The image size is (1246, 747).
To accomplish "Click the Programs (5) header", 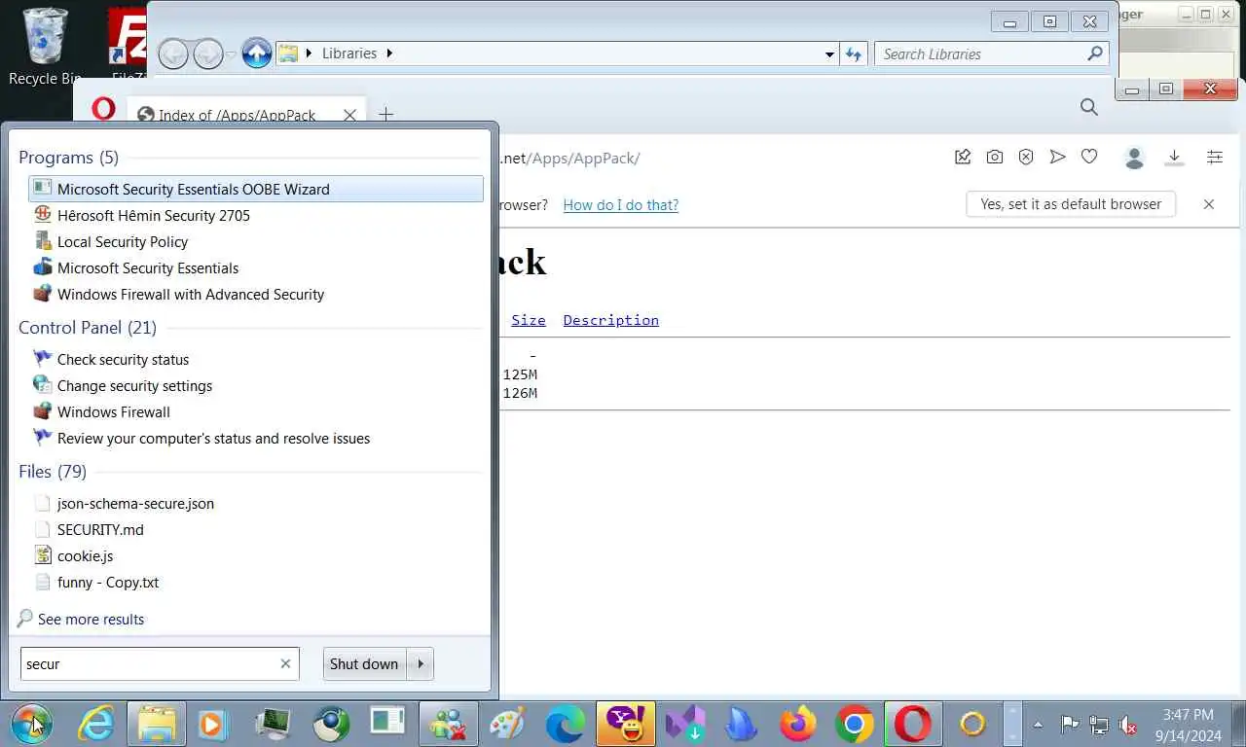I will (68, 158).
